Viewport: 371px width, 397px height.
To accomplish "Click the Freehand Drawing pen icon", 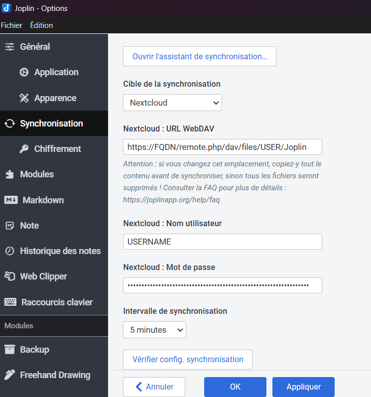I will tap(9, 375).
